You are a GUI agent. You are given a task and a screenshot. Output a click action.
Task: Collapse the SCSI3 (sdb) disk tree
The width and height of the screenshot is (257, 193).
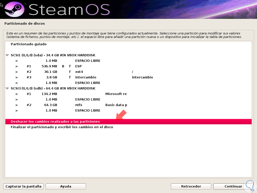pyautogui.click(x=7, y=88)
